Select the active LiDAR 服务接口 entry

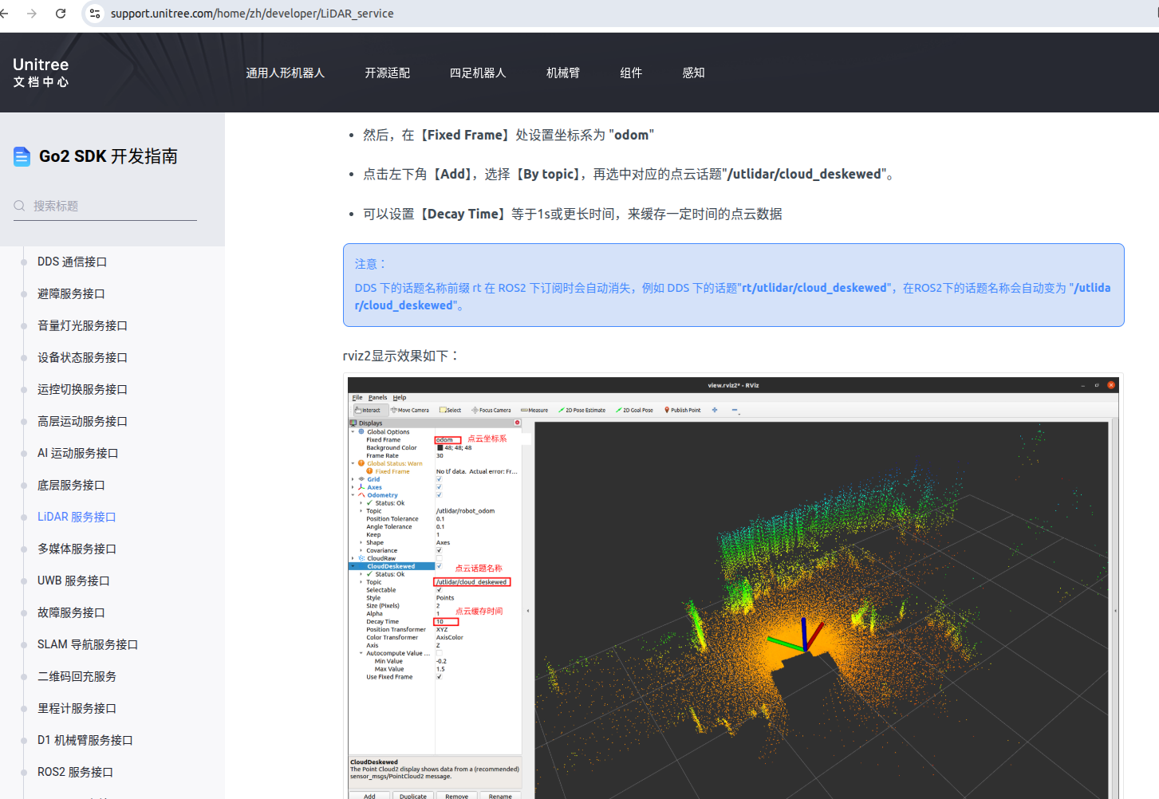(x=77, y=517)
